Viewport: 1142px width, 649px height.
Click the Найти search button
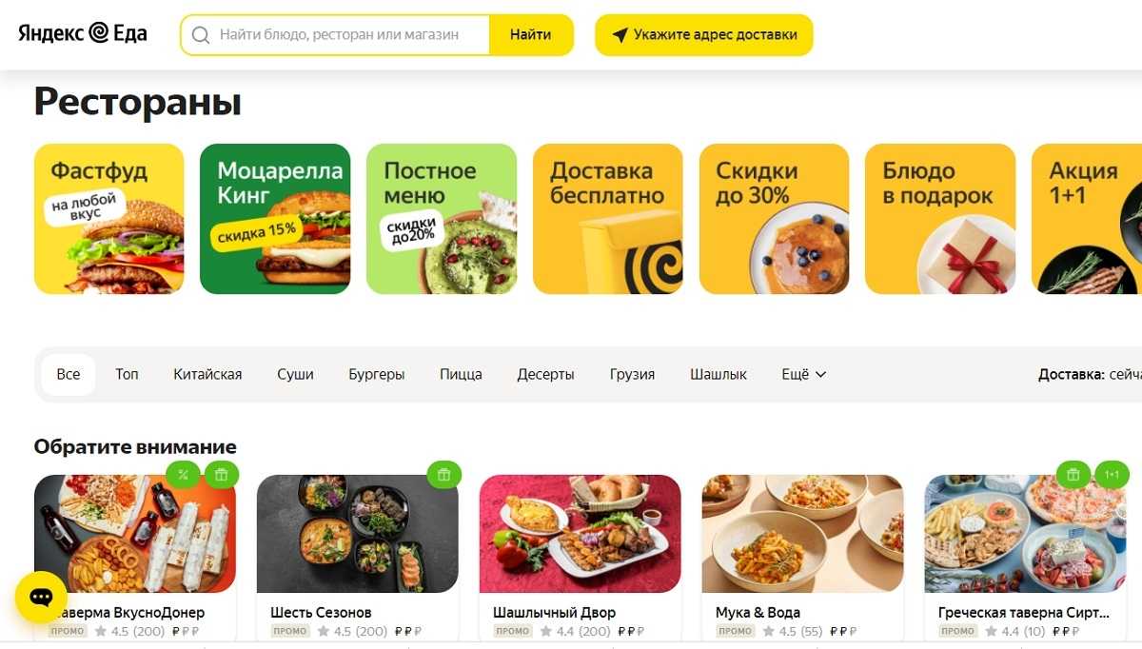point(530,35)
